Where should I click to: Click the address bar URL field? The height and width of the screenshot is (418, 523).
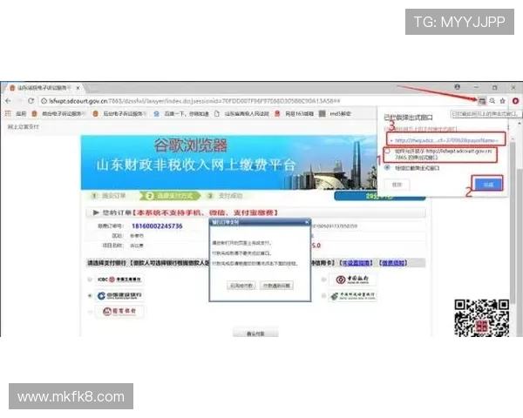tap(257, 101)
